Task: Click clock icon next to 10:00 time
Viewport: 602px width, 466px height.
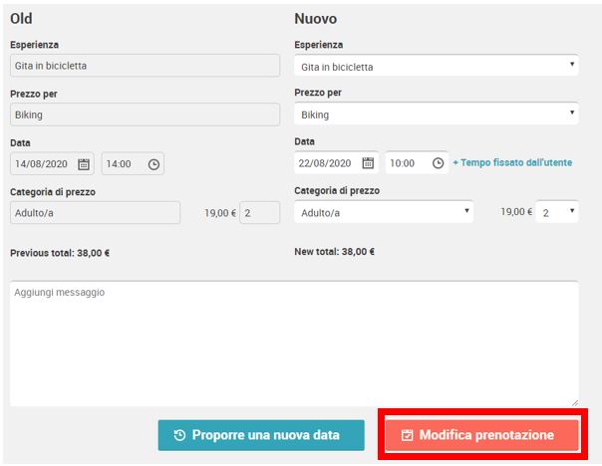Action: point(438,163)
